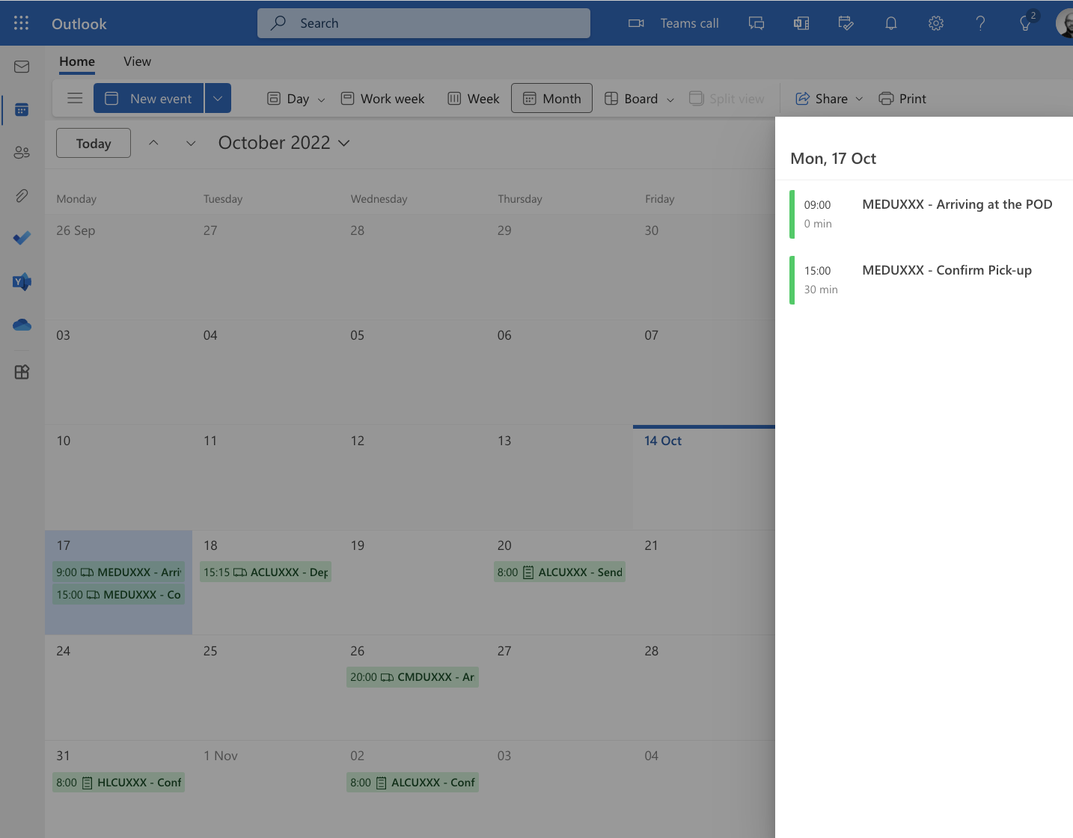1073x838 pixels.
Task: Open the Day view dropdown chevron
Action: coord(320,99)
